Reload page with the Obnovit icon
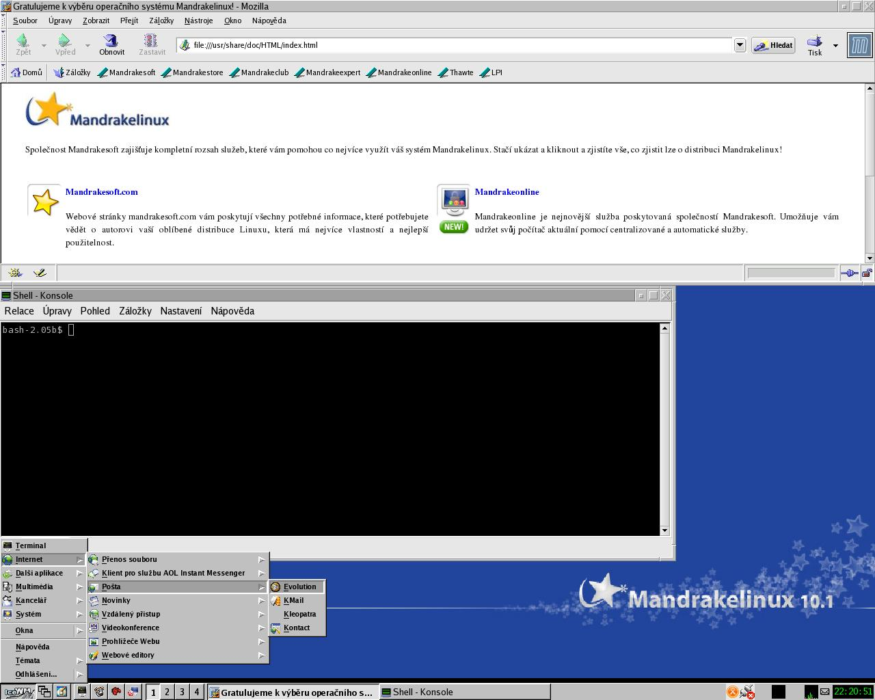The image size is (875, 700). [x=111, y=40]
